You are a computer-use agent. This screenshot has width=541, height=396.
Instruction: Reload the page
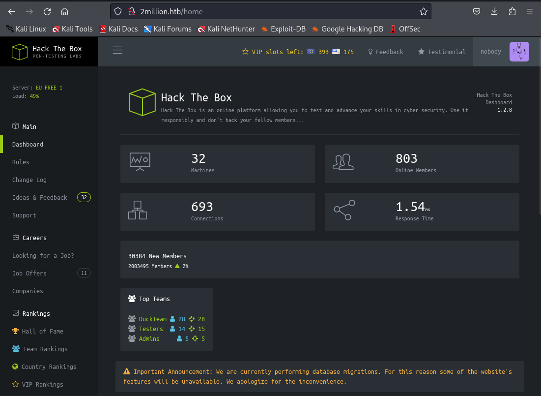(47, 11)
